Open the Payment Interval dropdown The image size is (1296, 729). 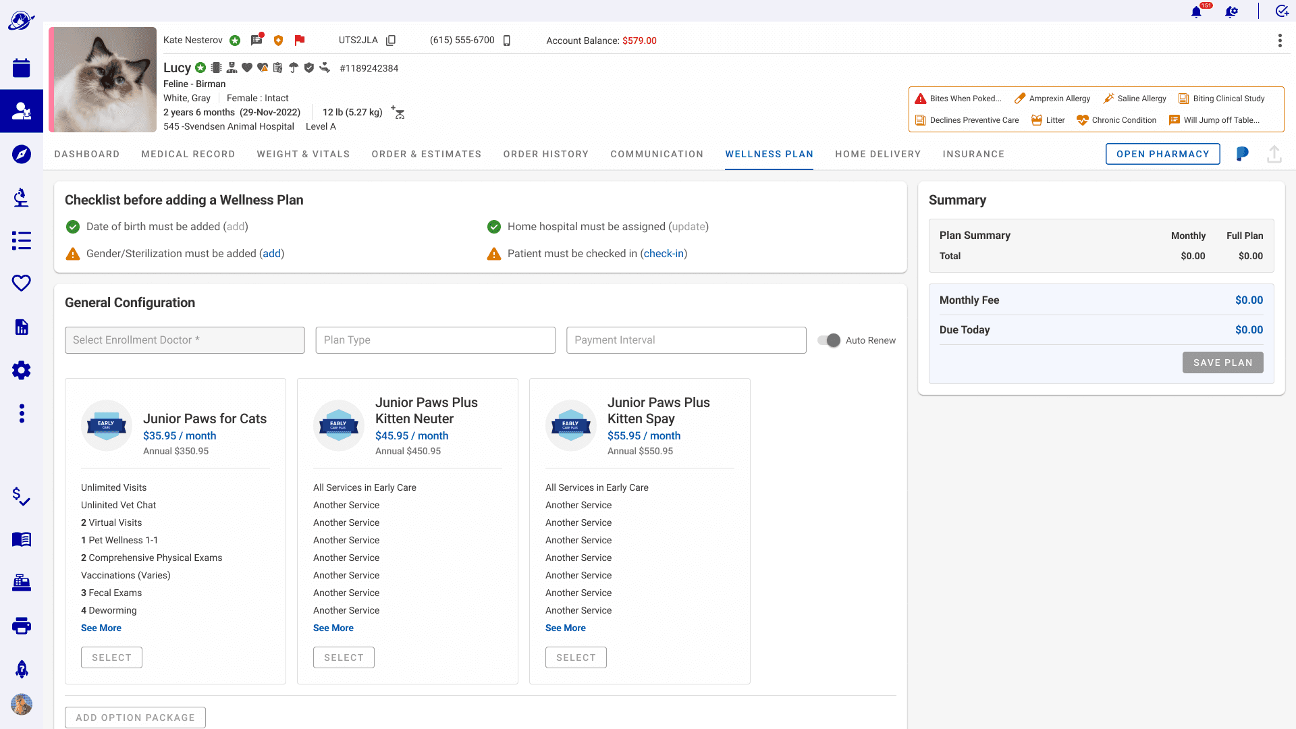686,340
